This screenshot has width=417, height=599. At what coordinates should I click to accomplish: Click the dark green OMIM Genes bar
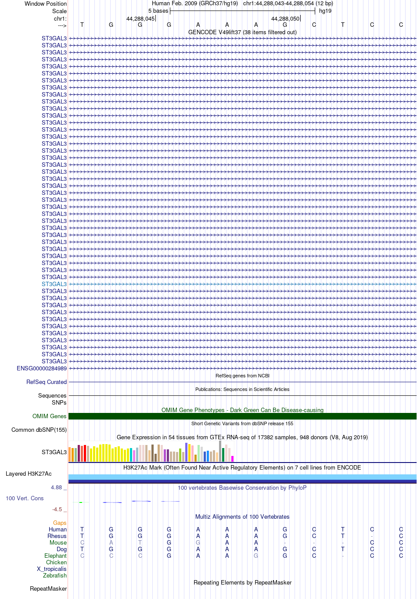click(242, 416)
